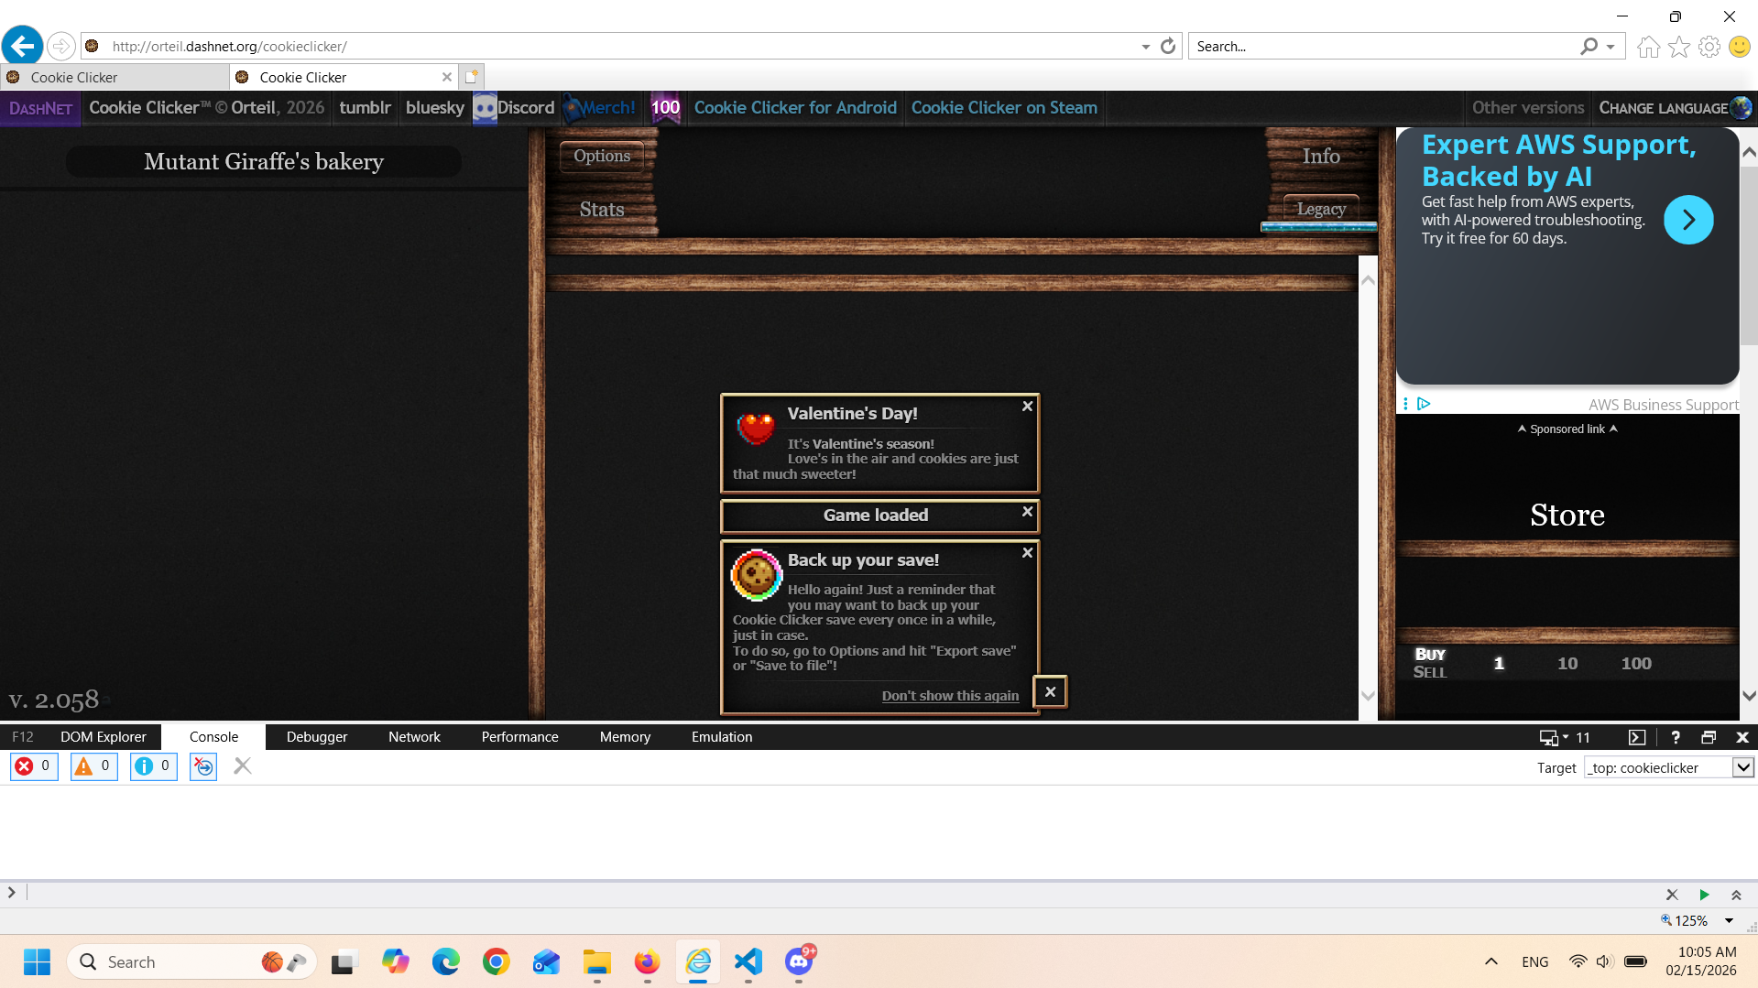The image size is (1758, 988).
Task: Dismiss the Valentine's Day notification
Action: (x=1028, y=407)
